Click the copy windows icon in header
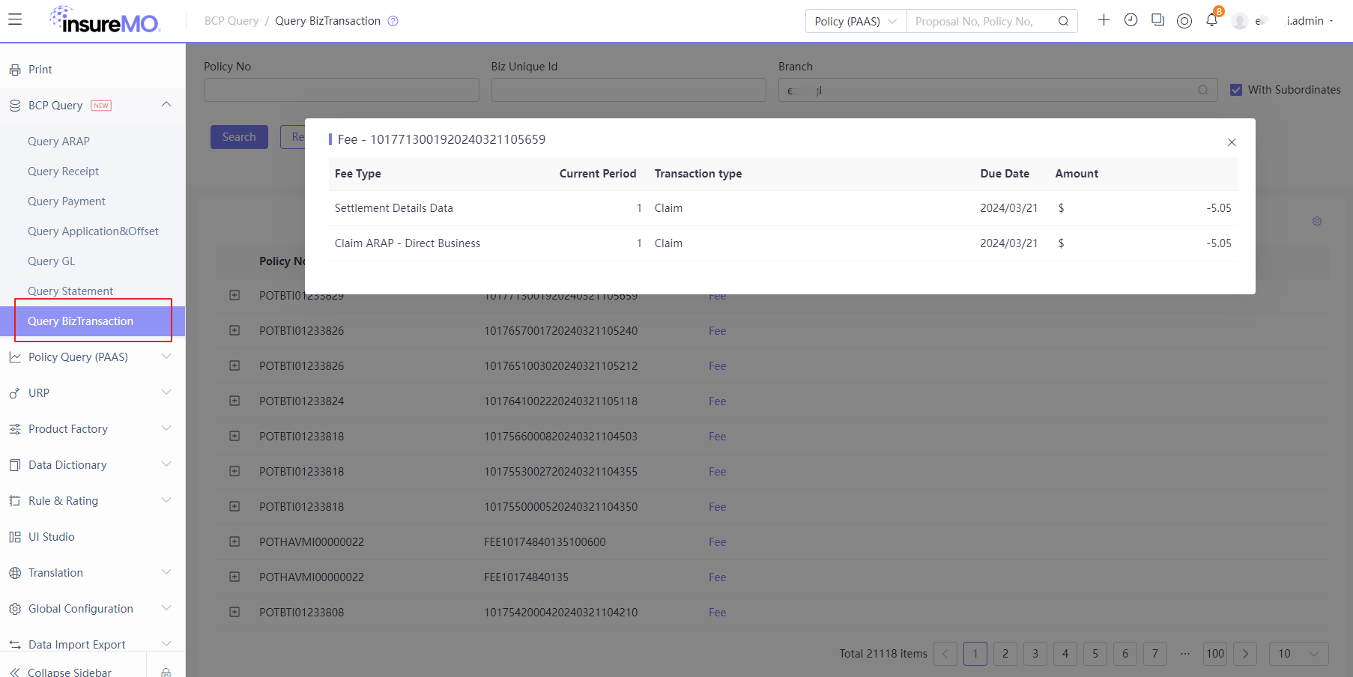This screenshot has width=1353, height=677. point(1157,20)
